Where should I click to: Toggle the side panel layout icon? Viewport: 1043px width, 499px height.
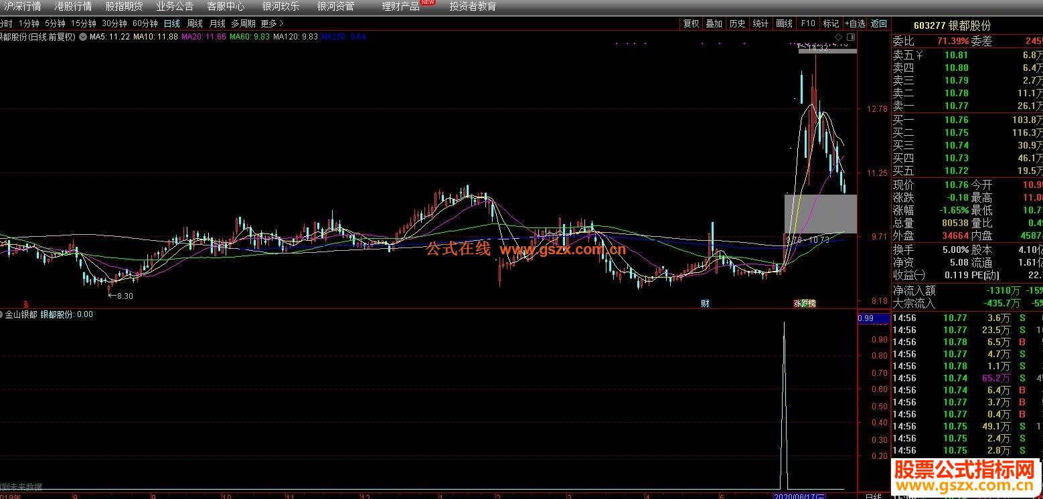click(x=851, y=37)
